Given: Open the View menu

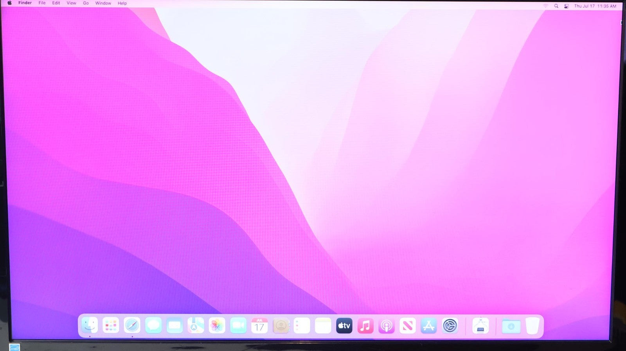Looking at the screenshot, I should [72, 3].
